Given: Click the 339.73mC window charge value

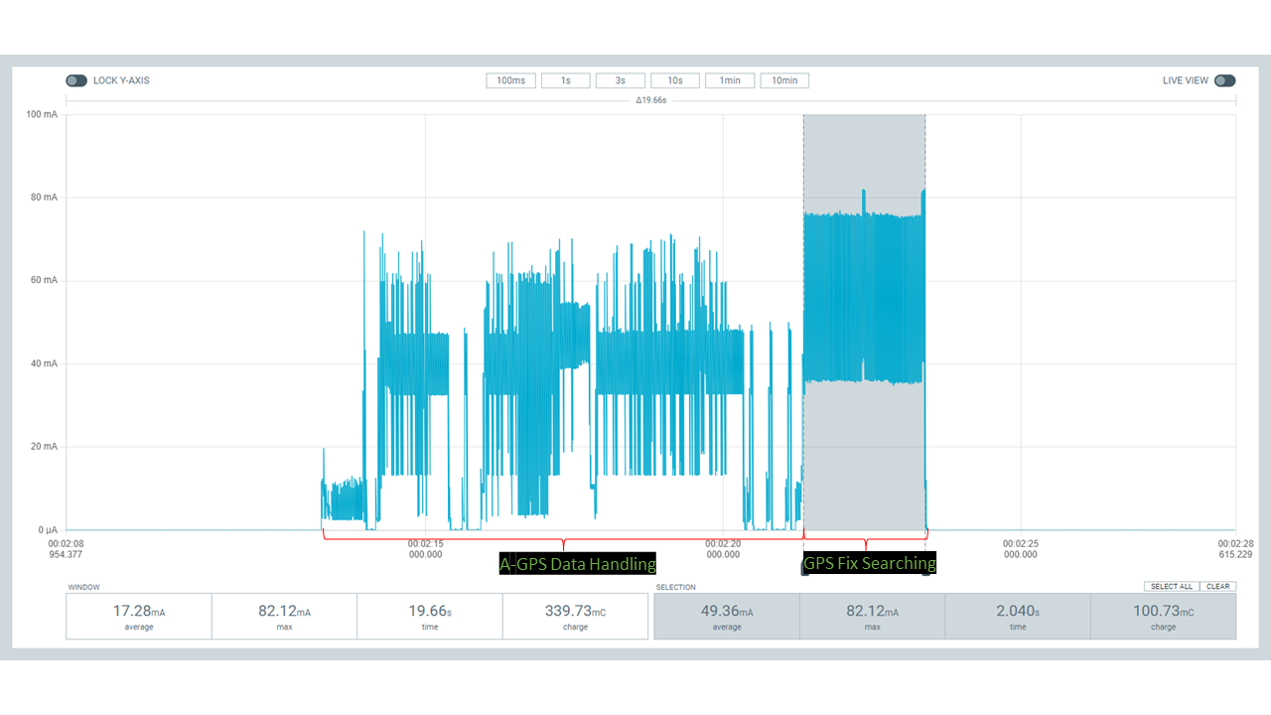Looking at the screenshot, I should pyautogui.click(x=575, y=612).
